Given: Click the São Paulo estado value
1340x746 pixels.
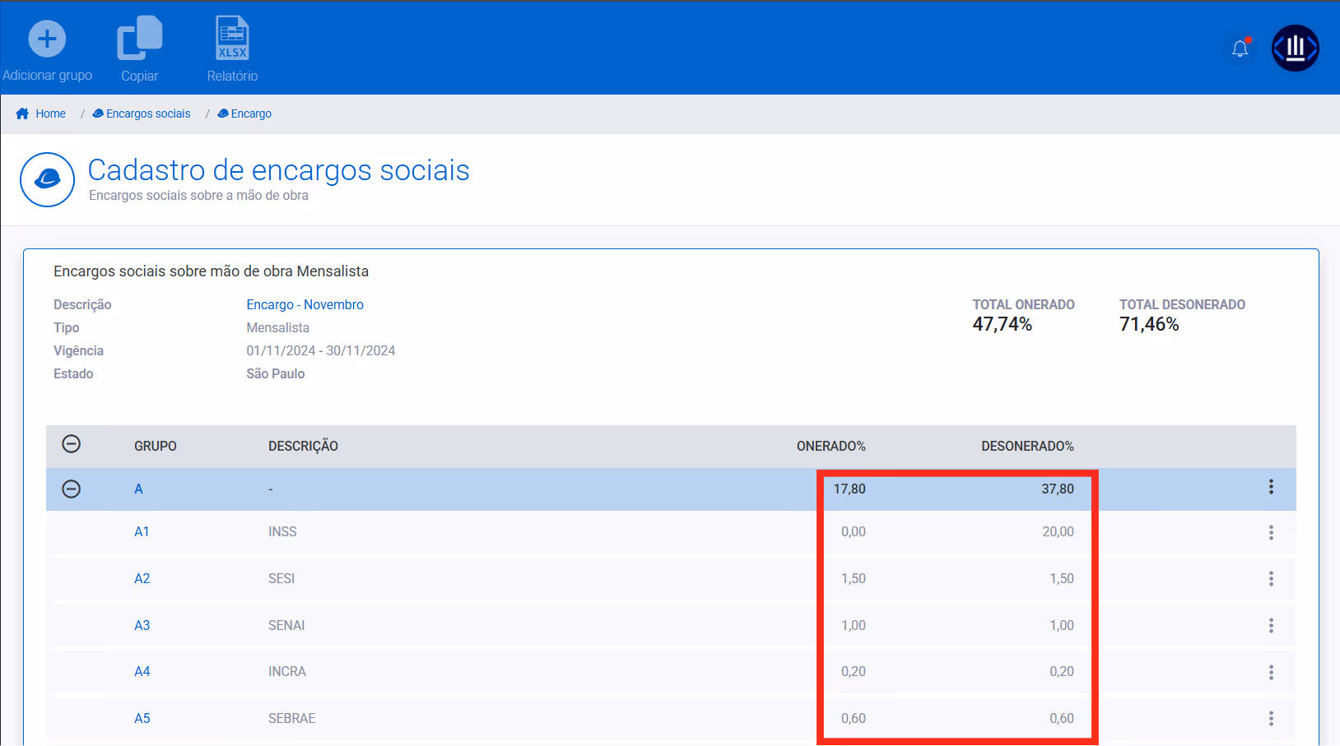Looking at the screenshot, I should tap(276, 373).
